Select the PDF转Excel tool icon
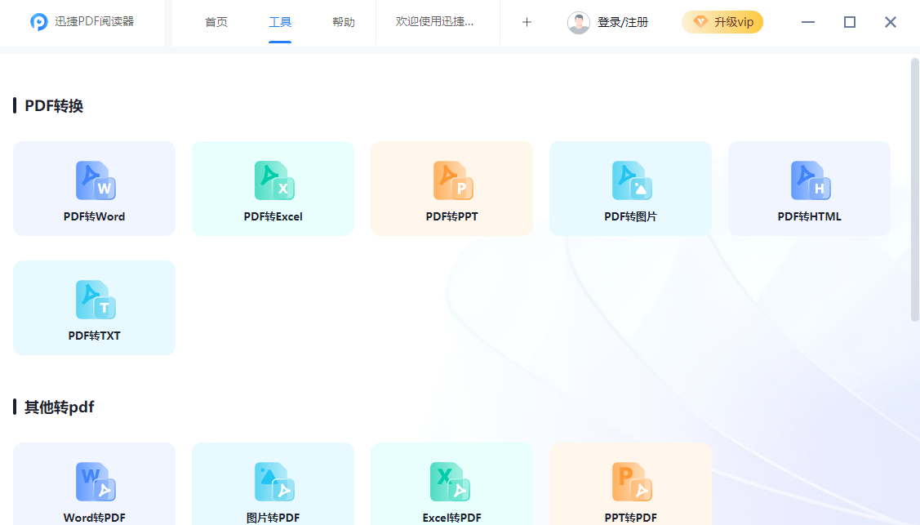Image resolution: width=920 pixels, height=525 pixels. coord(273,180)
